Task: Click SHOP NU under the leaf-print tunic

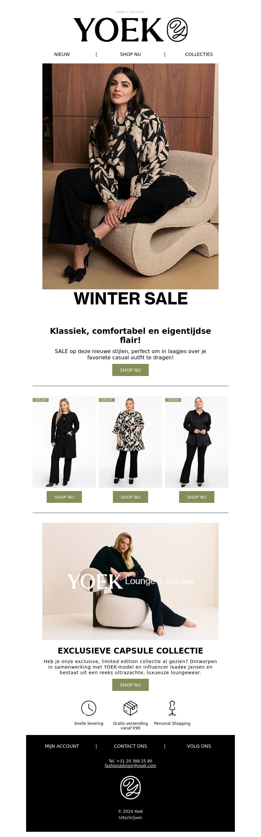Action: [130, 497]
